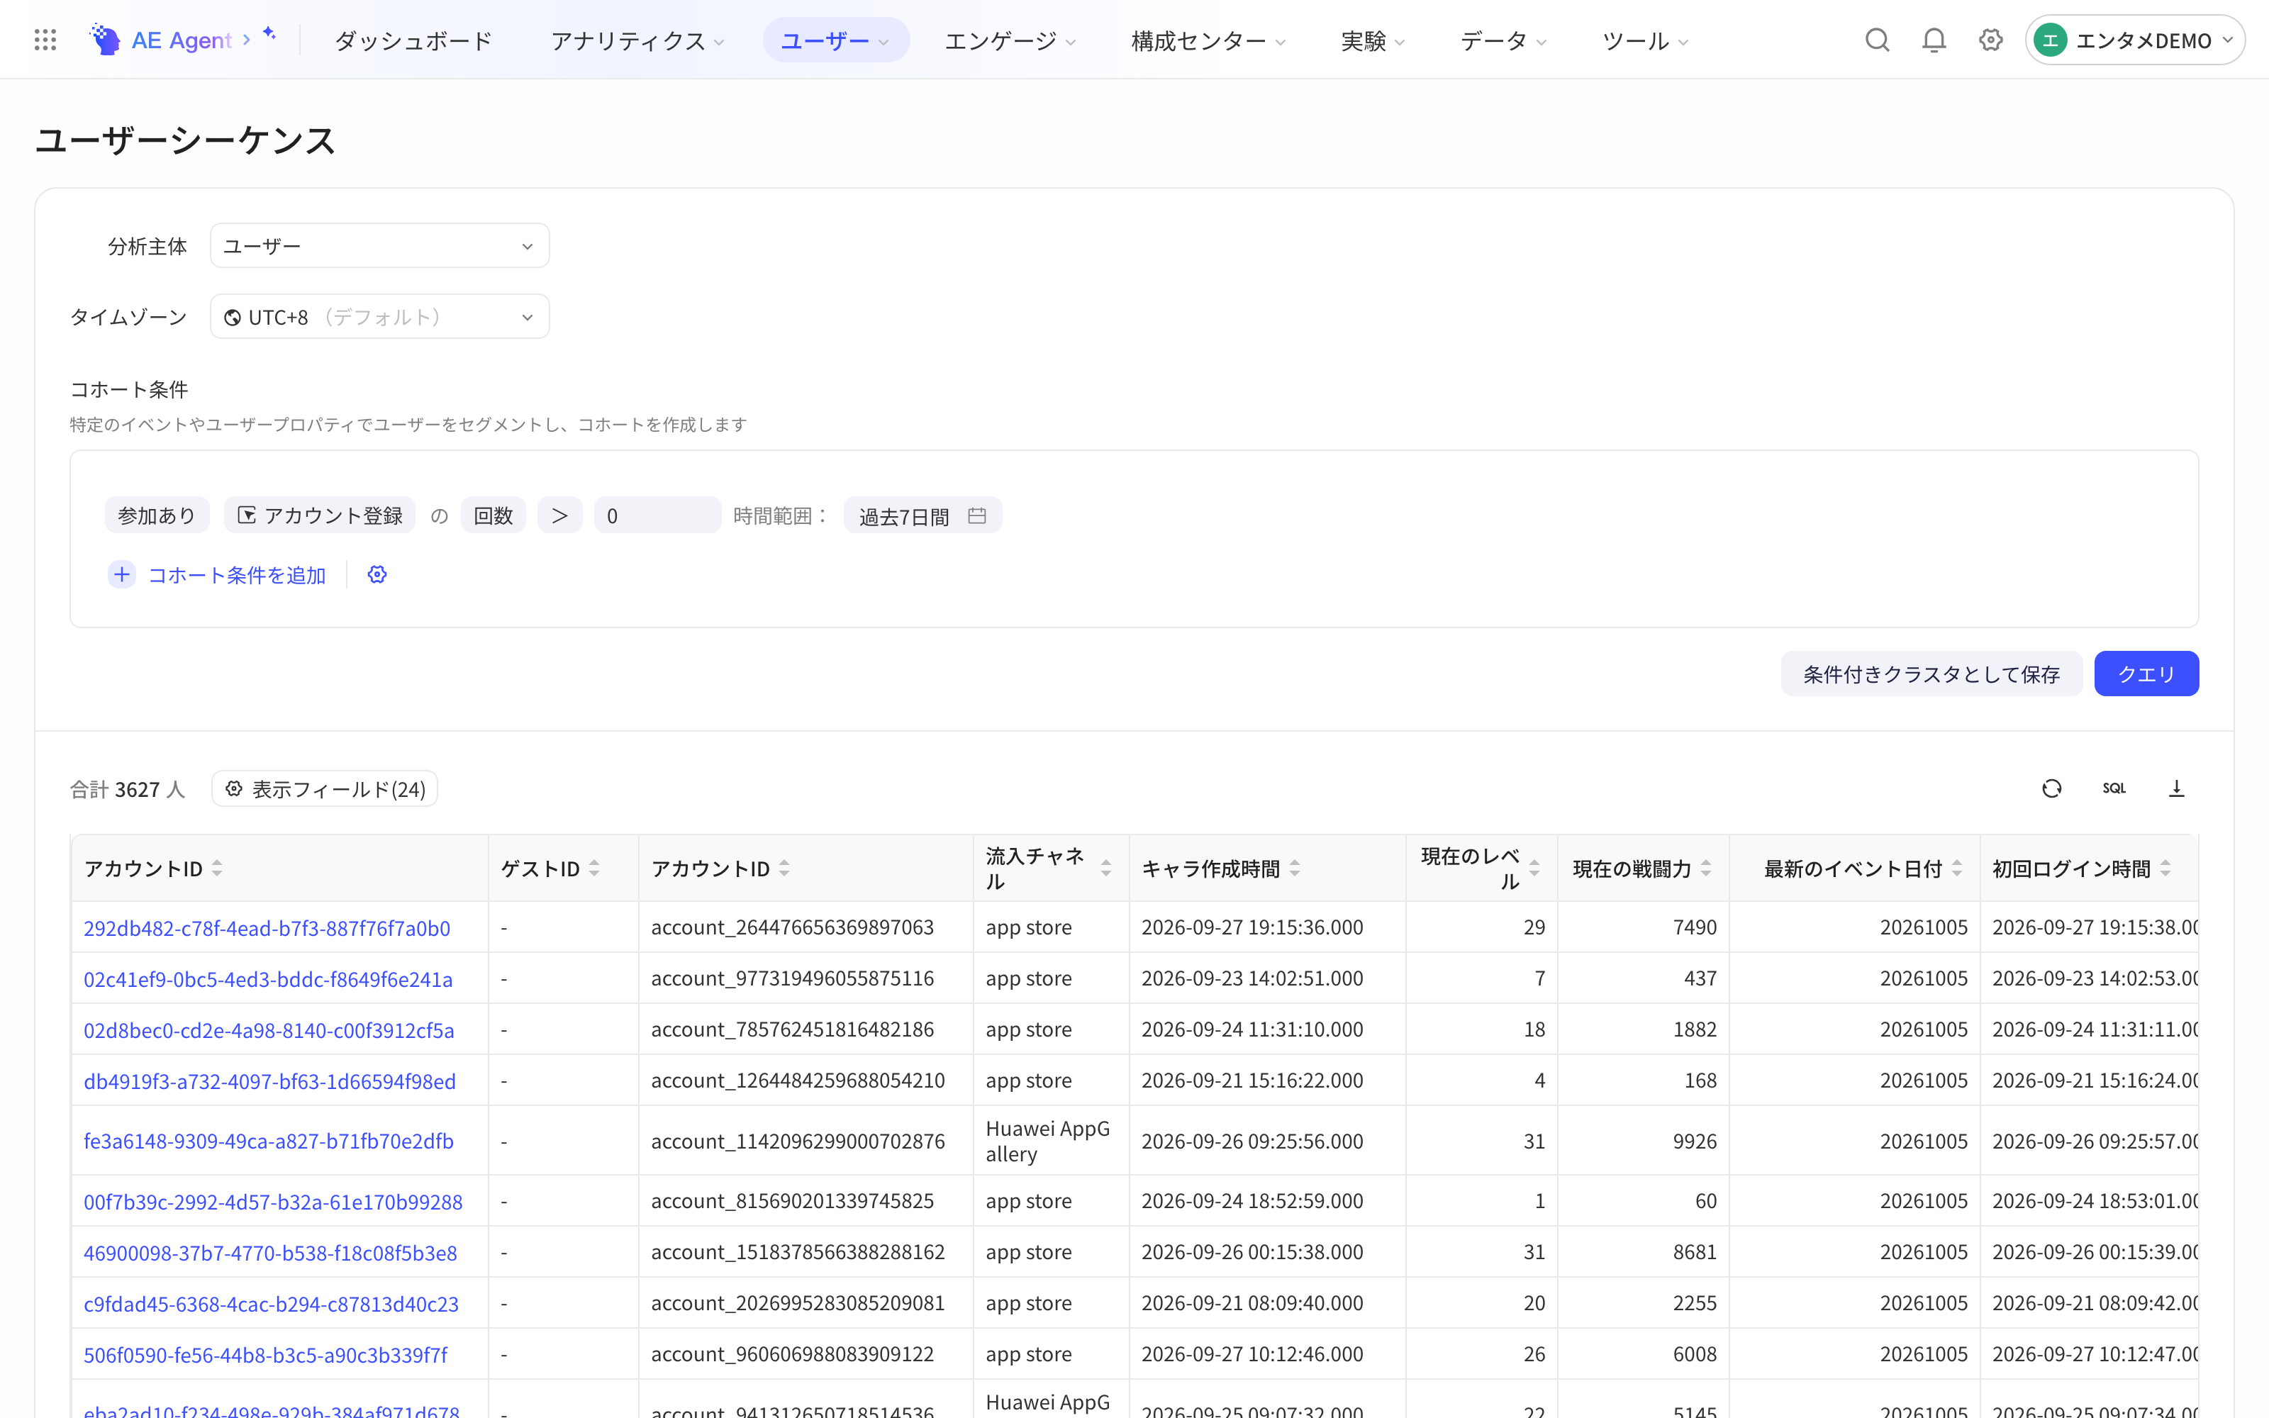The height and width of the screenshot is (1418, 2269).
Task: Sort by 最新のイベント日付 column
Action: coord(1957,869)
